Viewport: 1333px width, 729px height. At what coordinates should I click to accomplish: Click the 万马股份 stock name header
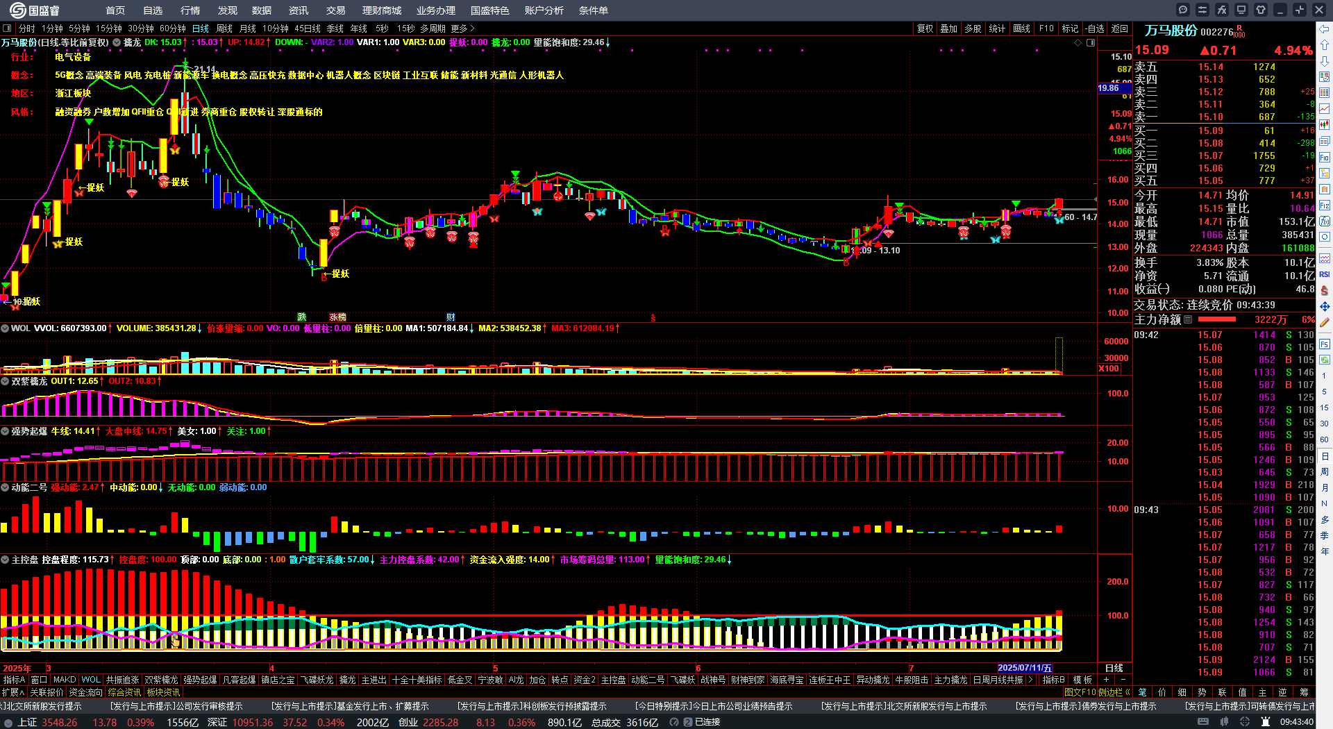click(x=1171, y=31)
